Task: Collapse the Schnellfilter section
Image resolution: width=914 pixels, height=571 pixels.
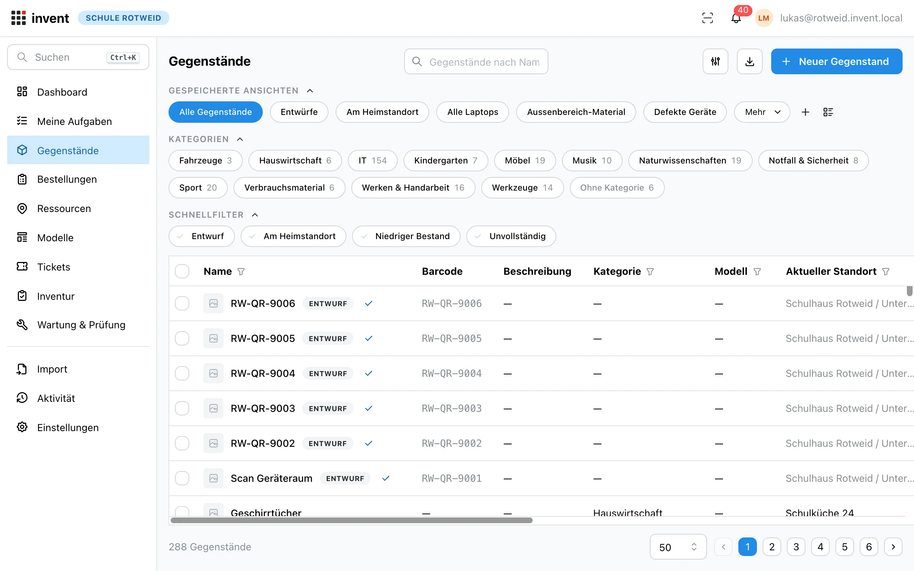Action: 255,214
